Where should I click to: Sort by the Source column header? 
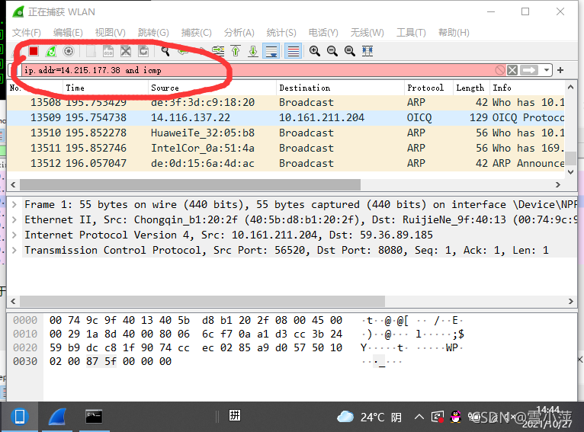212,88
